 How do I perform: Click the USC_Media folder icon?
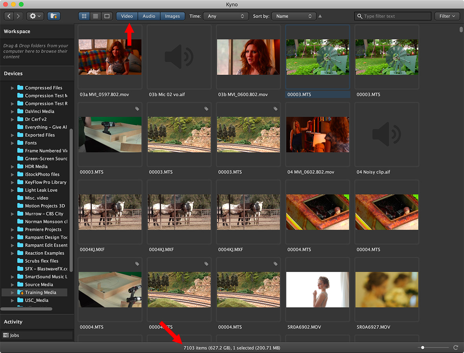coord(20,300)
